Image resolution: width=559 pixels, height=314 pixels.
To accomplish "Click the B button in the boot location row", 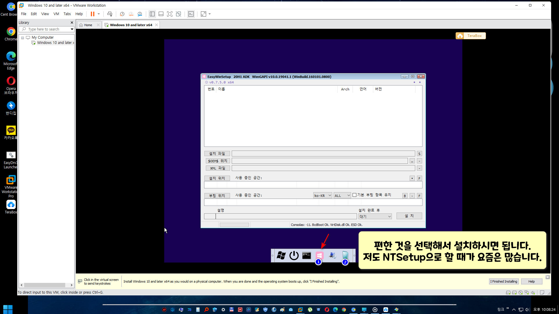I will 405,196.
